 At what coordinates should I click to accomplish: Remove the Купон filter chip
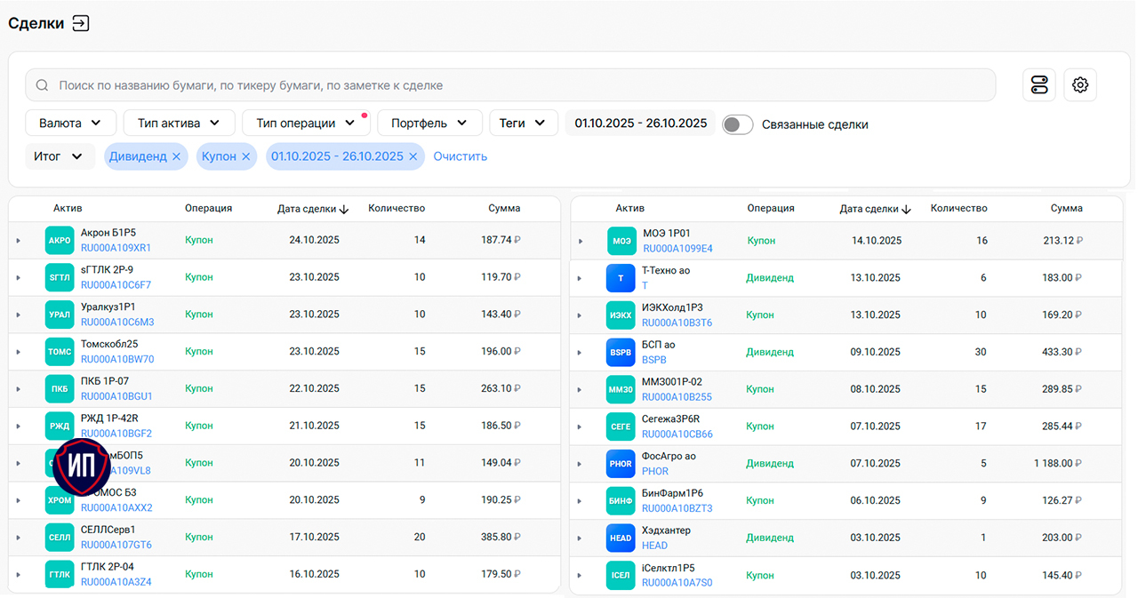pyautogui.click(x=246, y=156)
